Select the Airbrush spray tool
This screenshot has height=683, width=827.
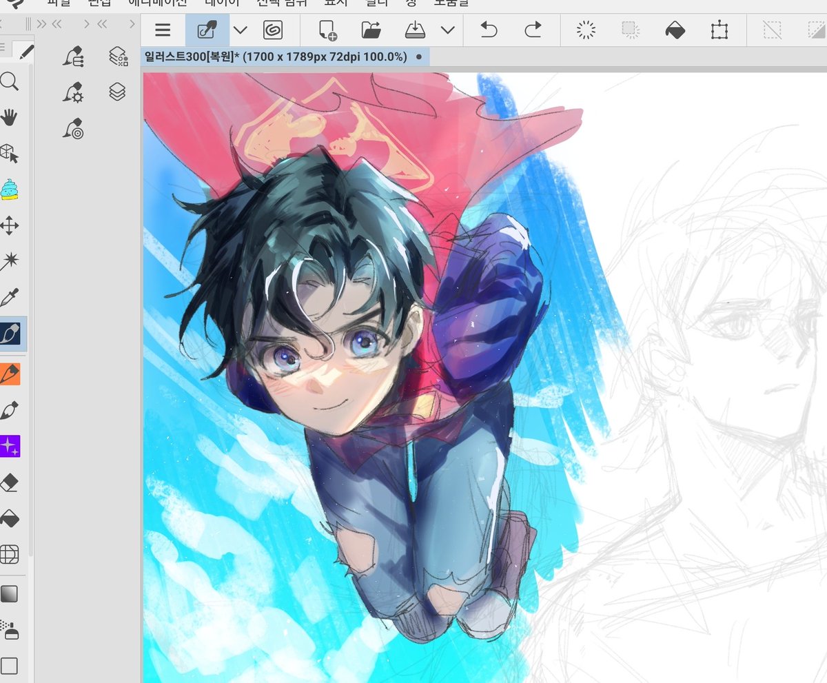pos(9,630)
